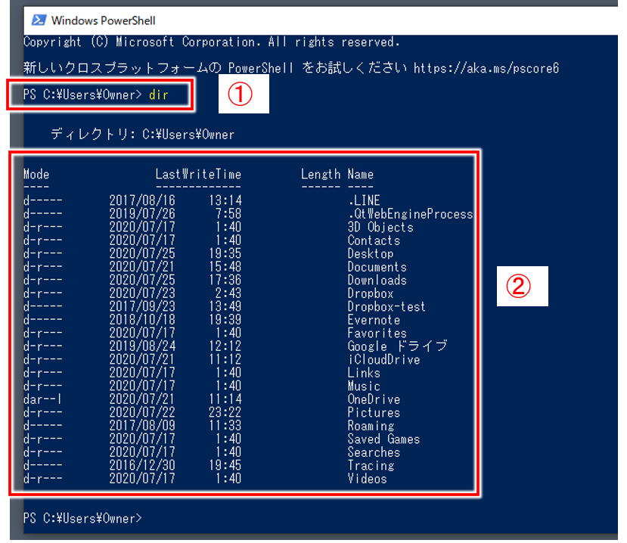The image size is (627, 543).
Task: Click the "Documents" directory name
Action: tap(377, 267)
